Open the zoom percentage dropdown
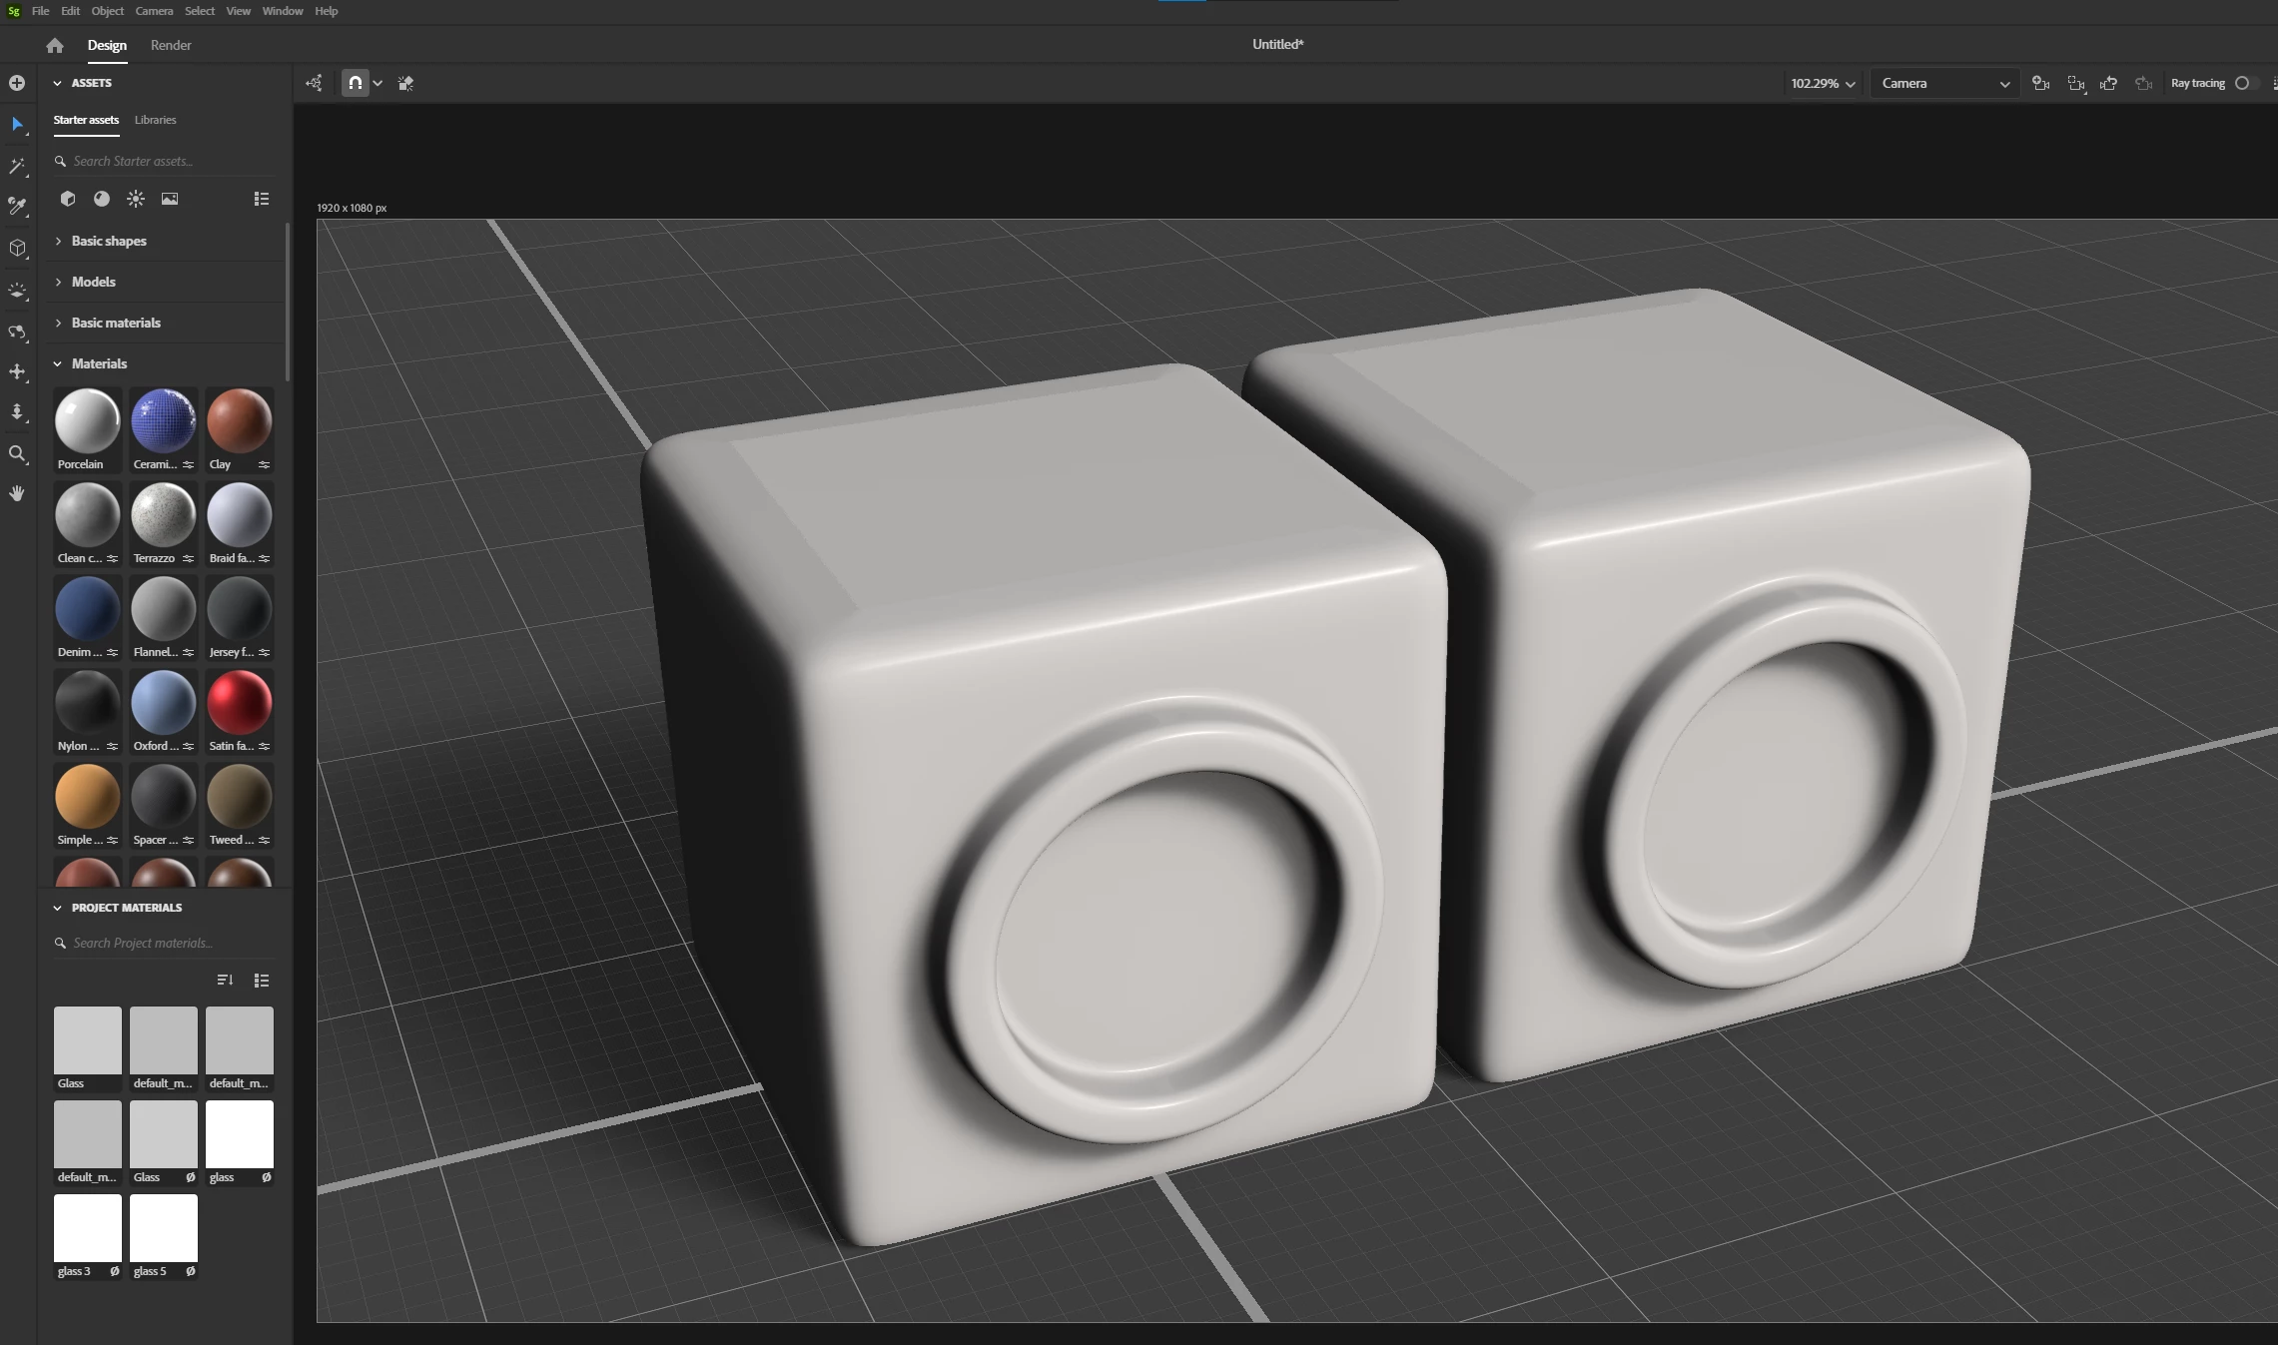 pyautogui.click(x=1822, y=84)
